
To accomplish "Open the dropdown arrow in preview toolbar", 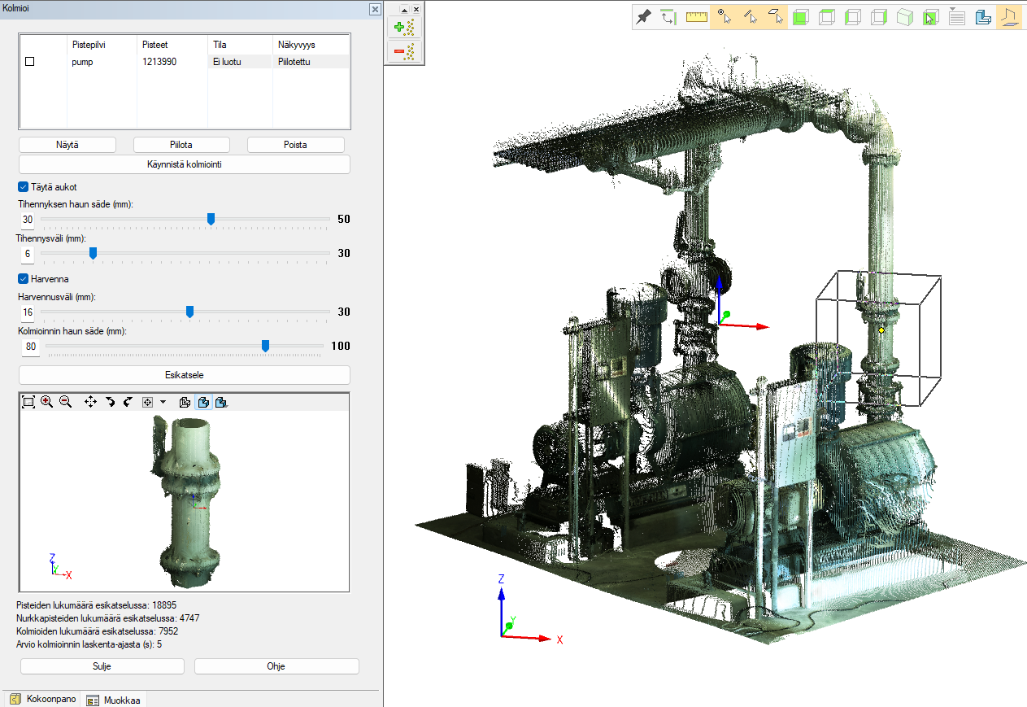I will coord(163,402).
